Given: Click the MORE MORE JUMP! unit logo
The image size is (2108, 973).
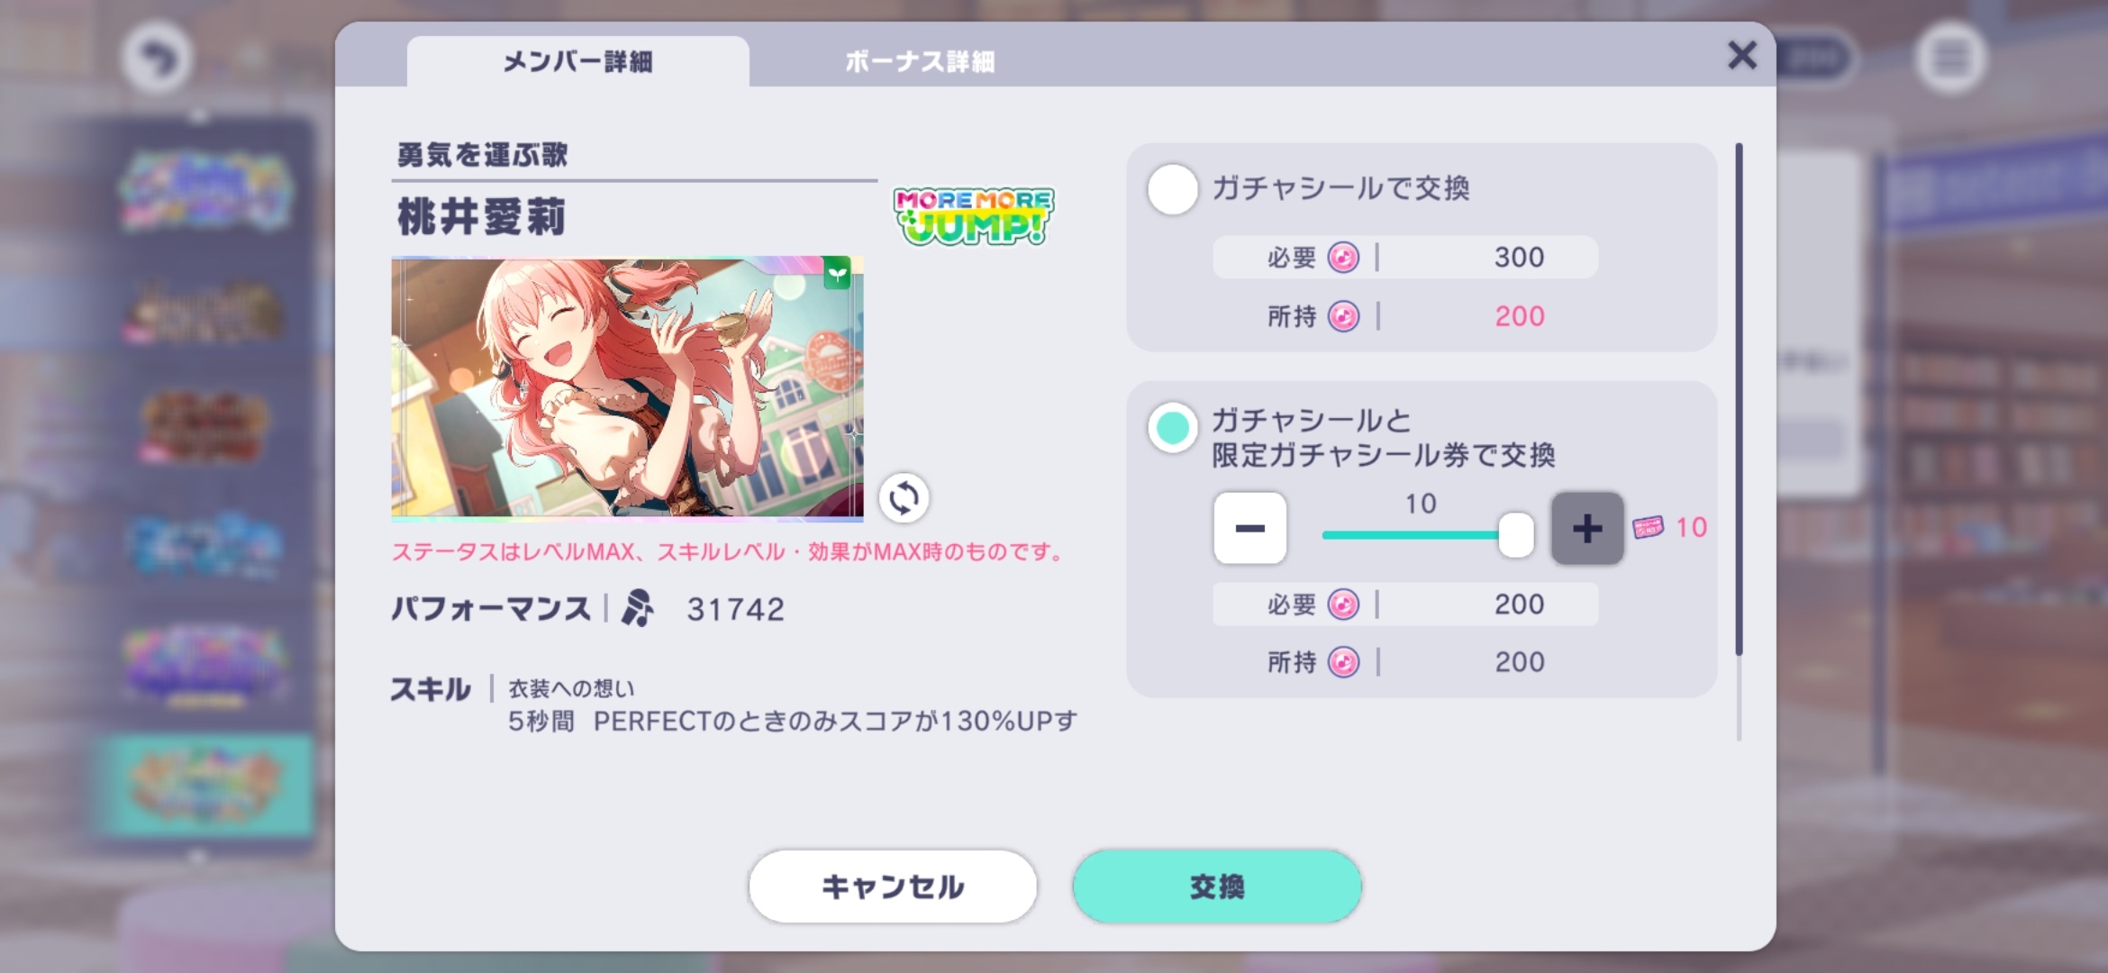Looking at the screenshot, I should (973, 216).
